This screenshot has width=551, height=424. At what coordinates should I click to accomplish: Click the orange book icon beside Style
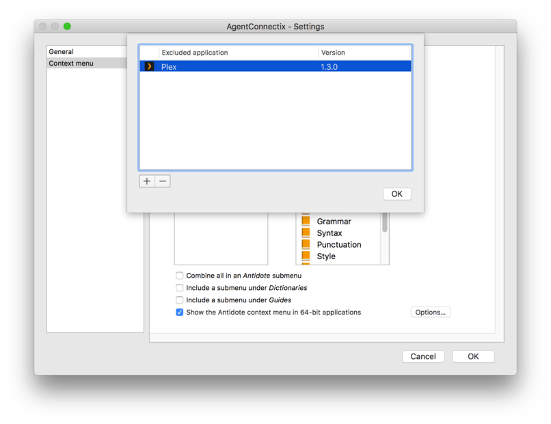coord(306,256)
